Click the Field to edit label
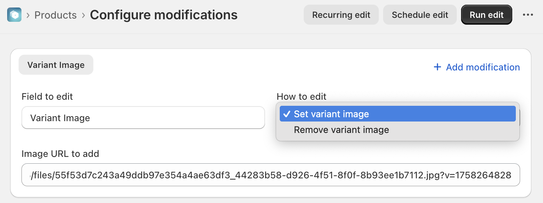Screen dimensions: 543x203 coord(47,96)
